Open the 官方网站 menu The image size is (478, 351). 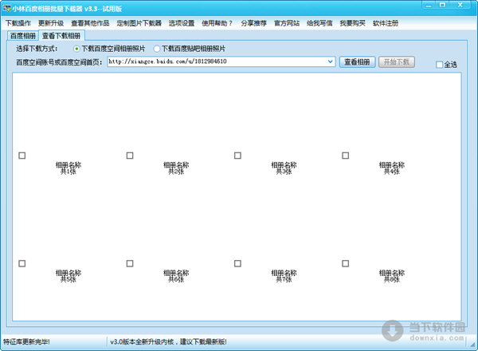tap(287, 23)
